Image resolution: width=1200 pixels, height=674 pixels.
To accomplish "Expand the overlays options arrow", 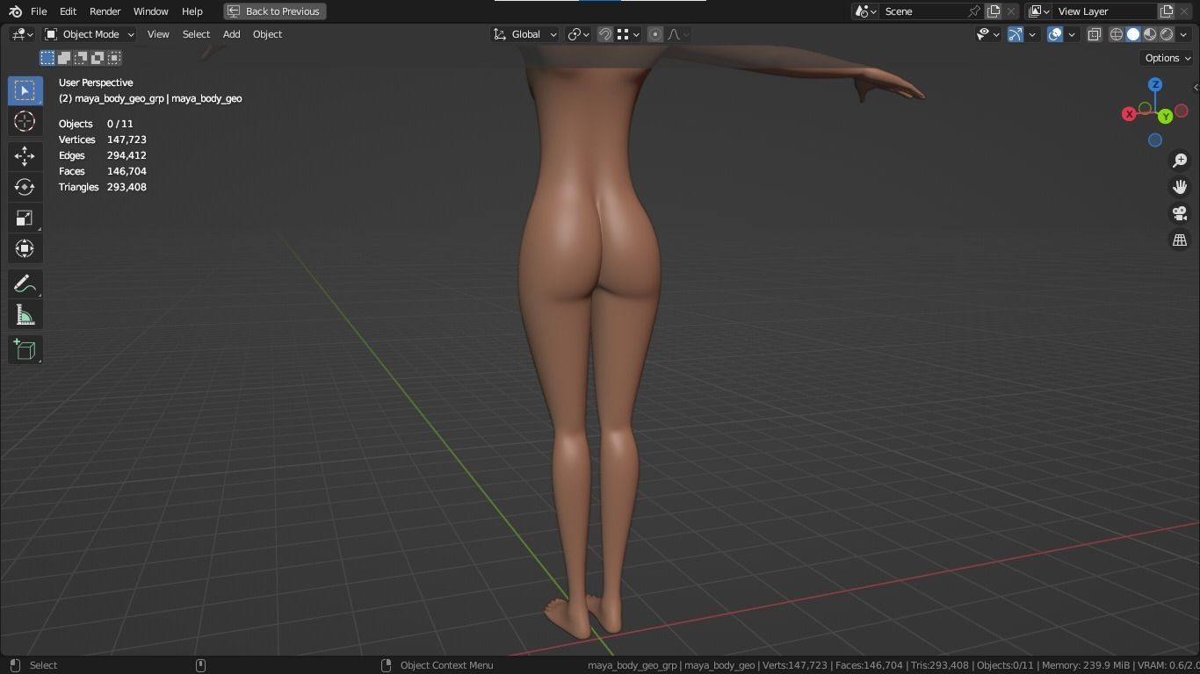I will [1072, 34].
